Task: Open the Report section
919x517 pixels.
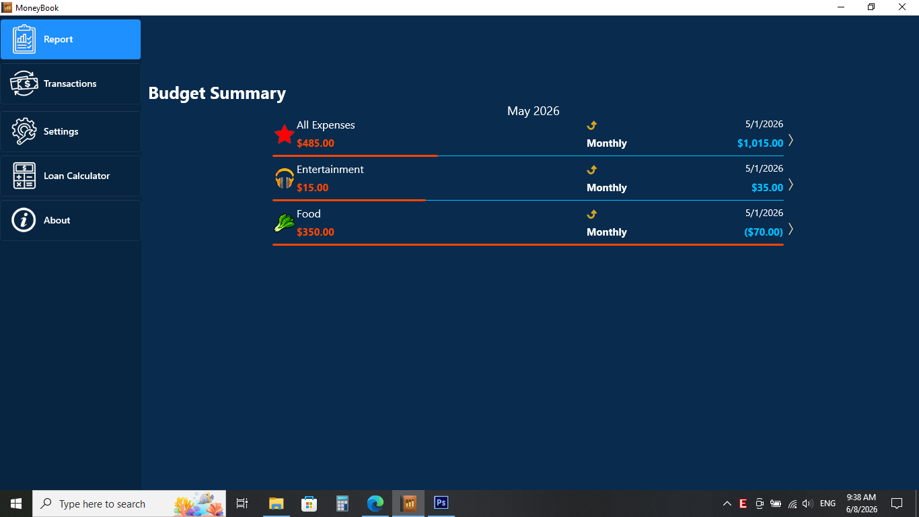Action: click(x=71, y=39)
